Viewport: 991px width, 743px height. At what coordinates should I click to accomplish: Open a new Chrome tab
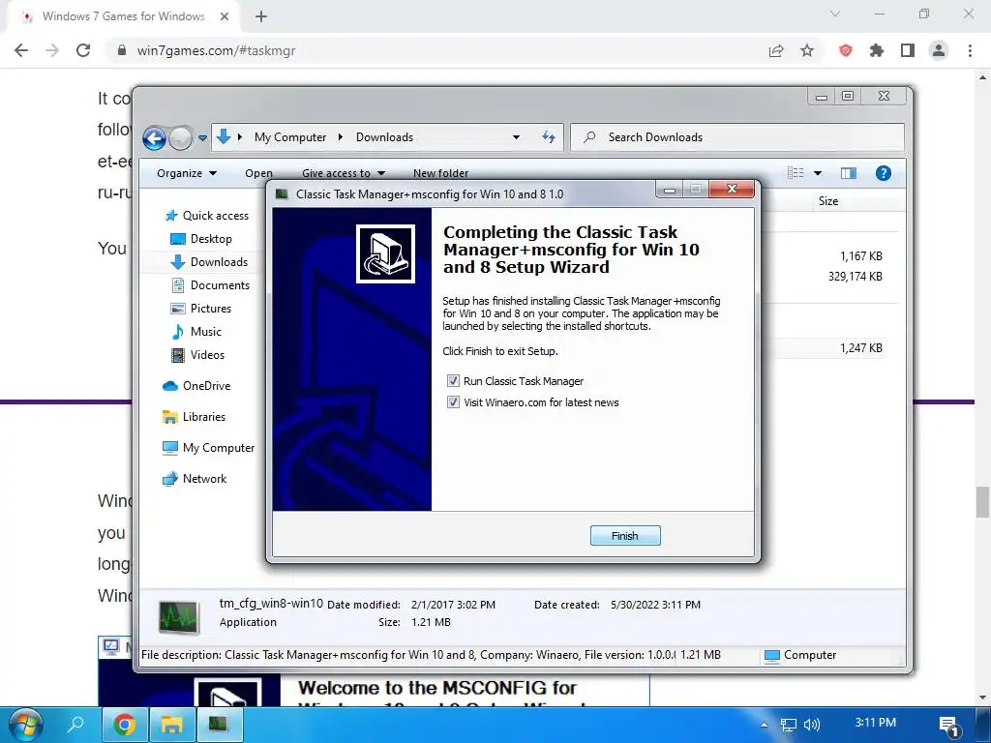pos(261,16)
